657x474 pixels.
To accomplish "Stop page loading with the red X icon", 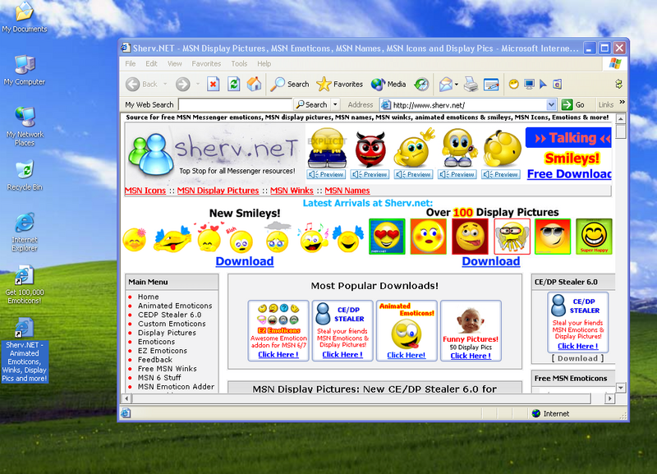I will click(x=214, y=85).
